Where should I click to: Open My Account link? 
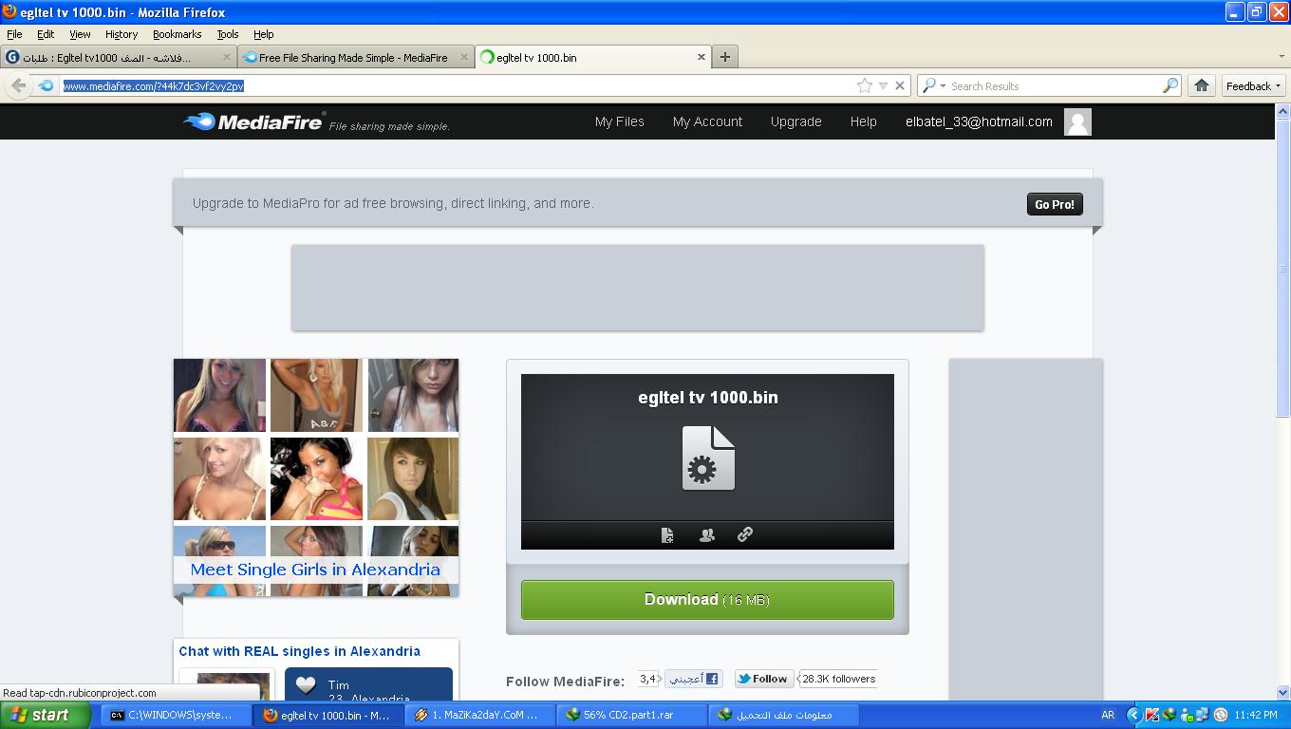click(707, 121)
